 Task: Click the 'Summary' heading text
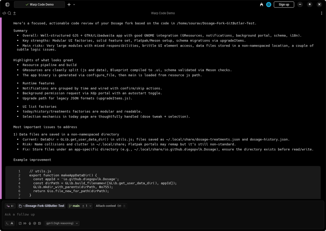[x=20, y=31]
